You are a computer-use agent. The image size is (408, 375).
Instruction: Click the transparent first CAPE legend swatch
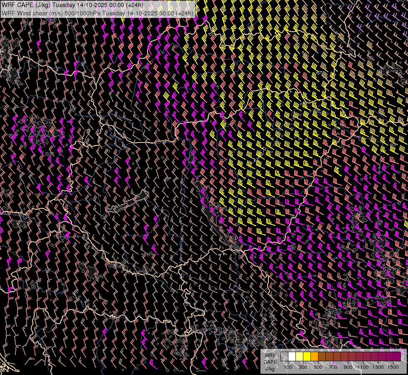[284, 357]
